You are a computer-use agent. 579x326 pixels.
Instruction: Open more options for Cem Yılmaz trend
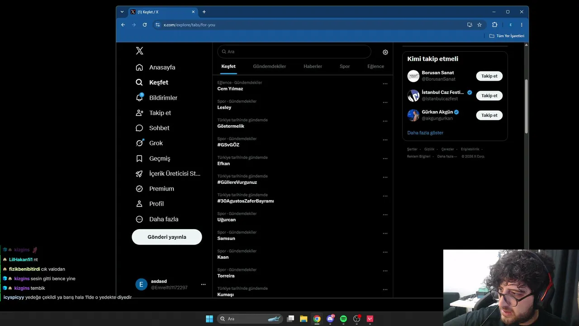tap(385, 84)
